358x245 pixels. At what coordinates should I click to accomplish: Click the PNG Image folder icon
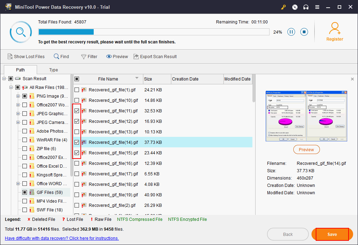[32, 96]
